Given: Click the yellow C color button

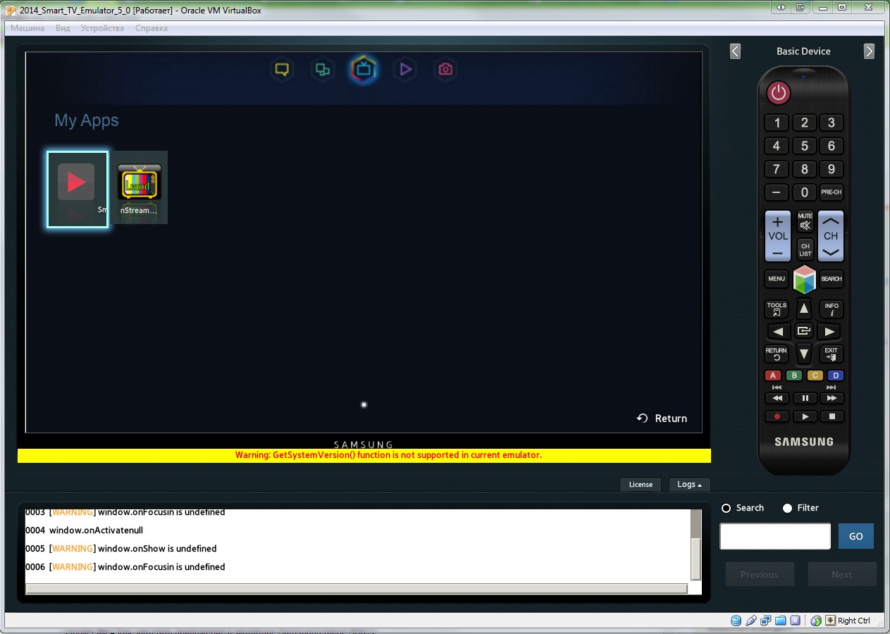Looking at the screenshot, I should tap(815, 375).
